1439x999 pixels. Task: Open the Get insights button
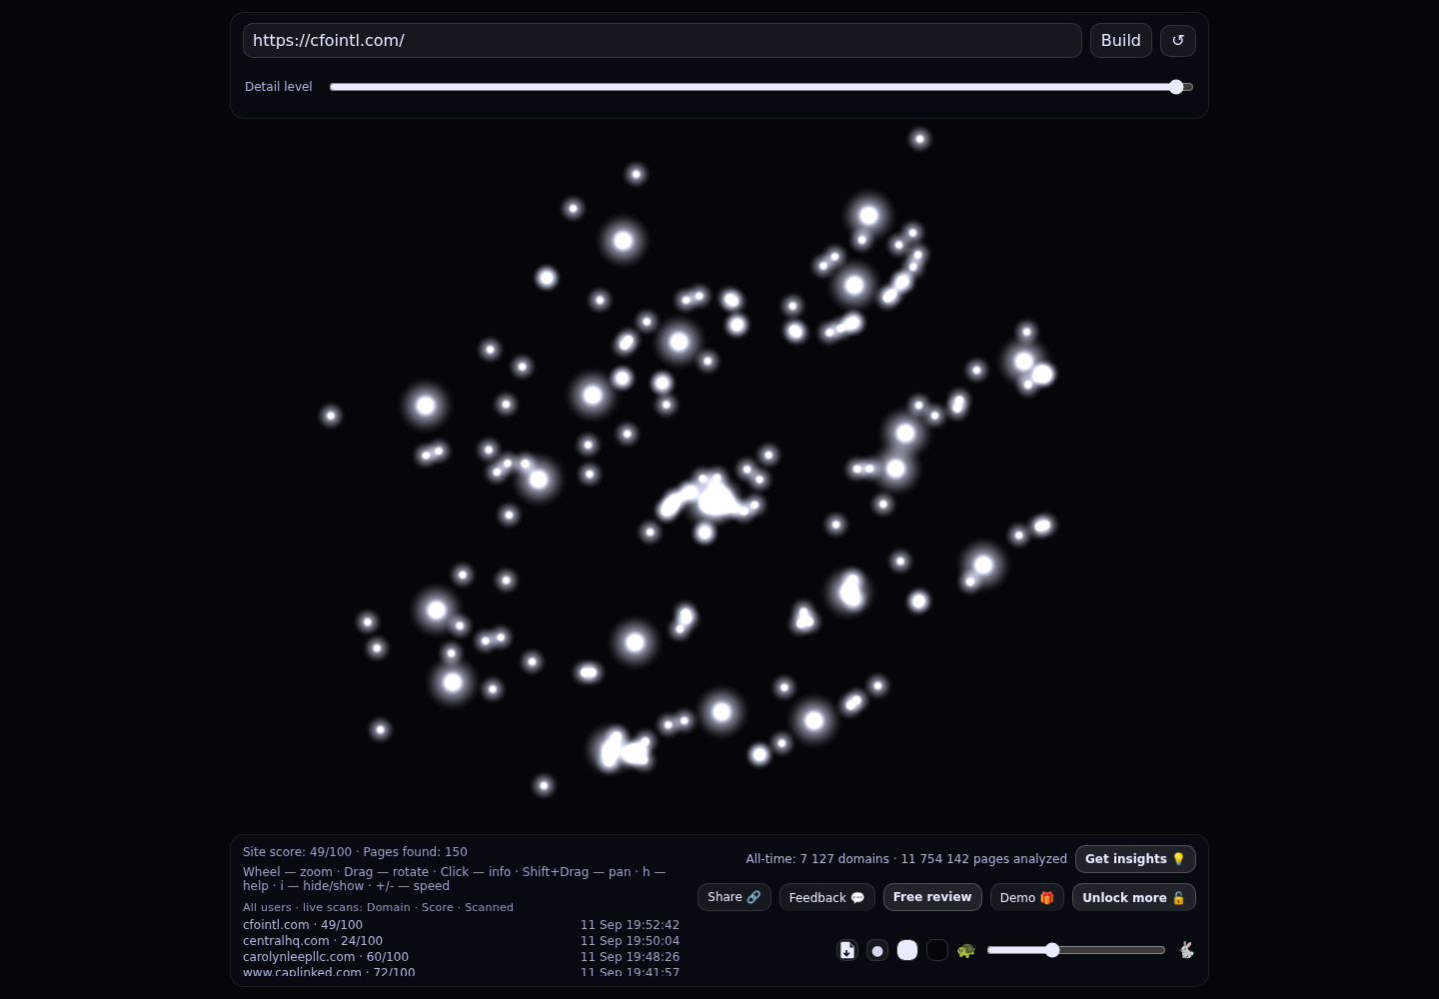click(1135, 859)
